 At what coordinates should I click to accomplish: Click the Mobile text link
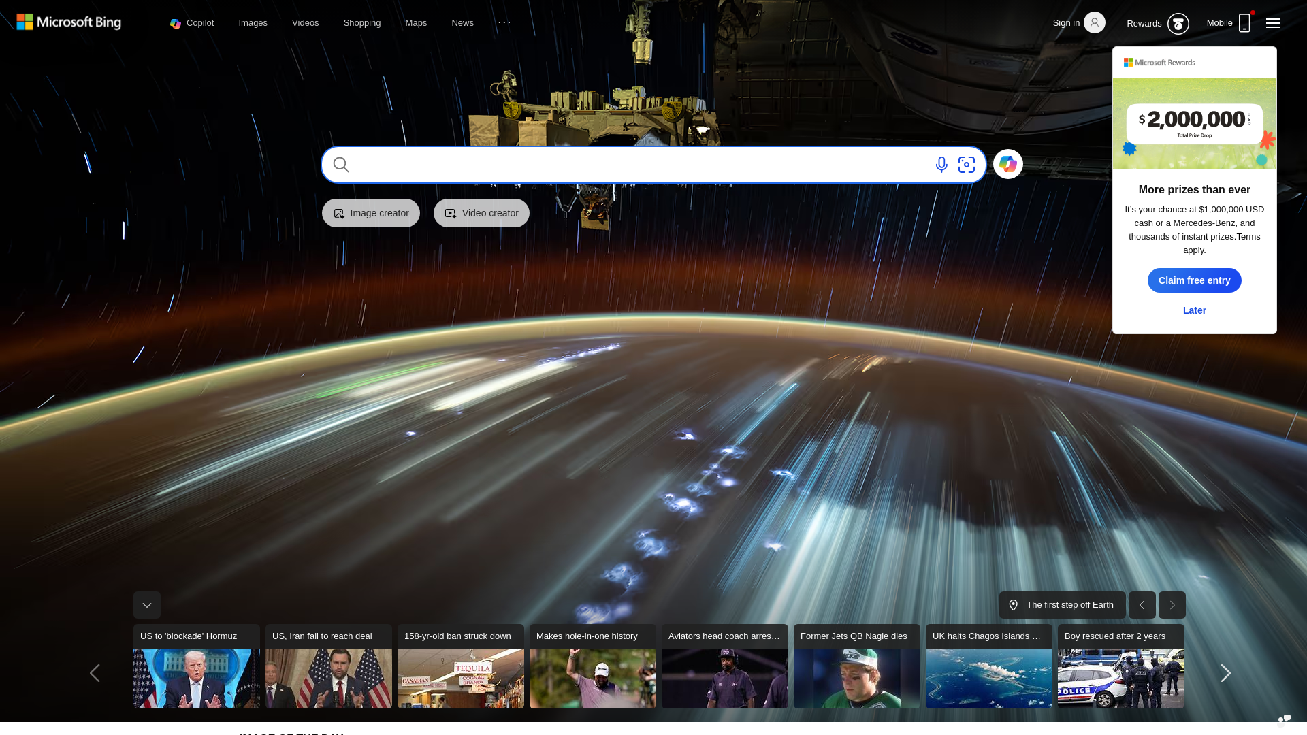[1219, 23]
